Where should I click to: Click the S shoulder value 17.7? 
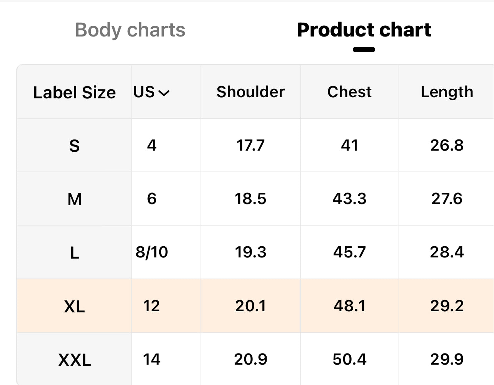pyautogui.click(x=250, y=145)
